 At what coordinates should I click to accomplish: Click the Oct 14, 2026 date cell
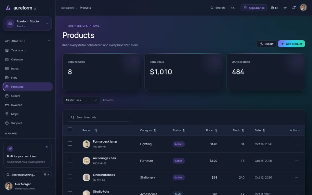263,144
